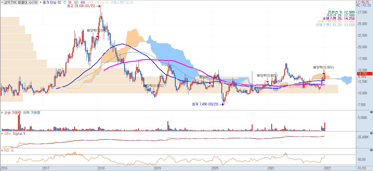Click the 전환선 9: 12,900 readout

pos(341,12)
